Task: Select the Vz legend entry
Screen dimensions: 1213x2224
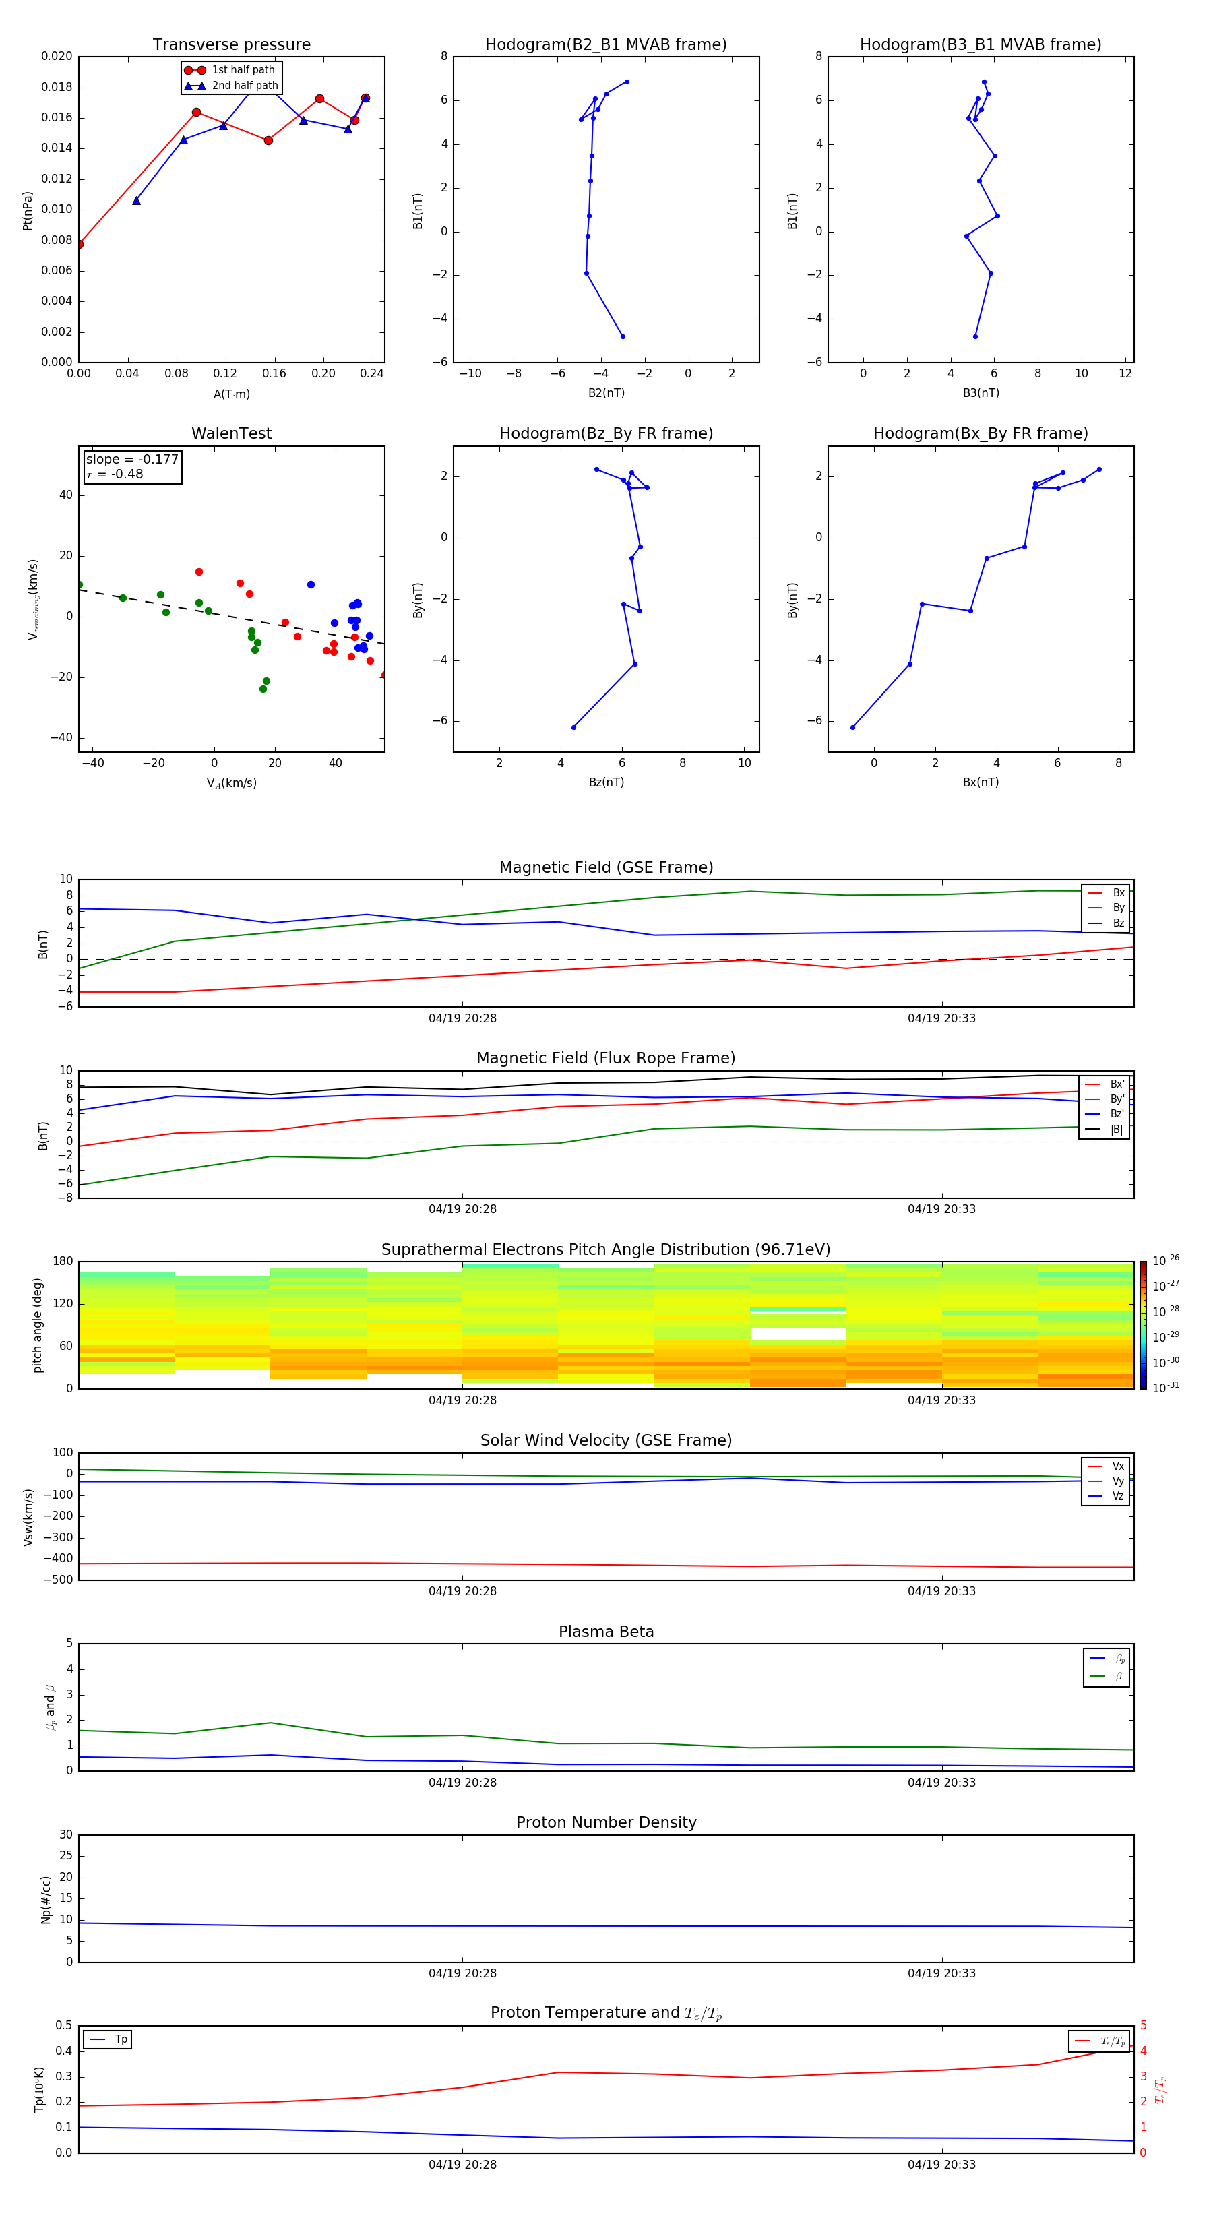Action: pyautogui.click(x=1106, y=1496)
